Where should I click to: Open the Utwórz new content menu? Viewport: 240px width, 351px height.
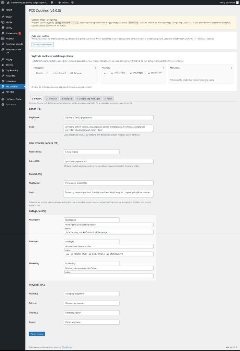click(x=65, y=2)
